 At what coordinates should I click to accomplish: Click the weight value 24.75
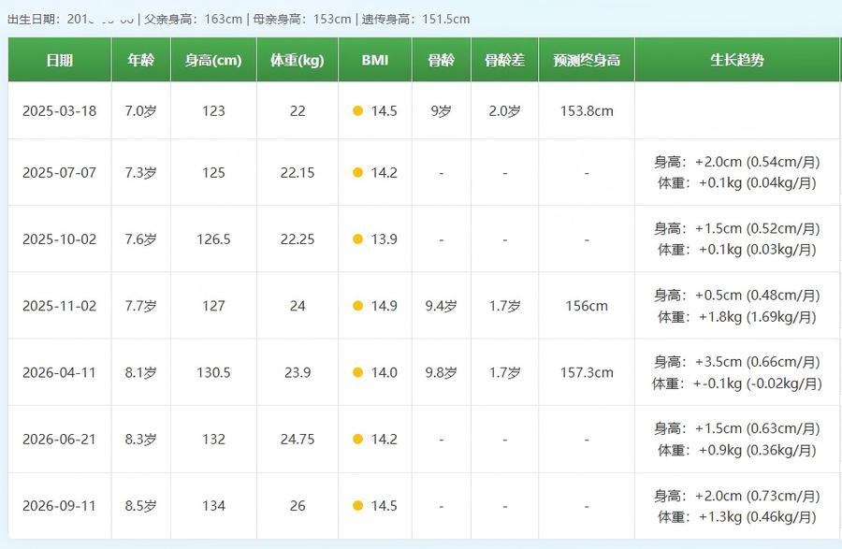pos(297,440)
